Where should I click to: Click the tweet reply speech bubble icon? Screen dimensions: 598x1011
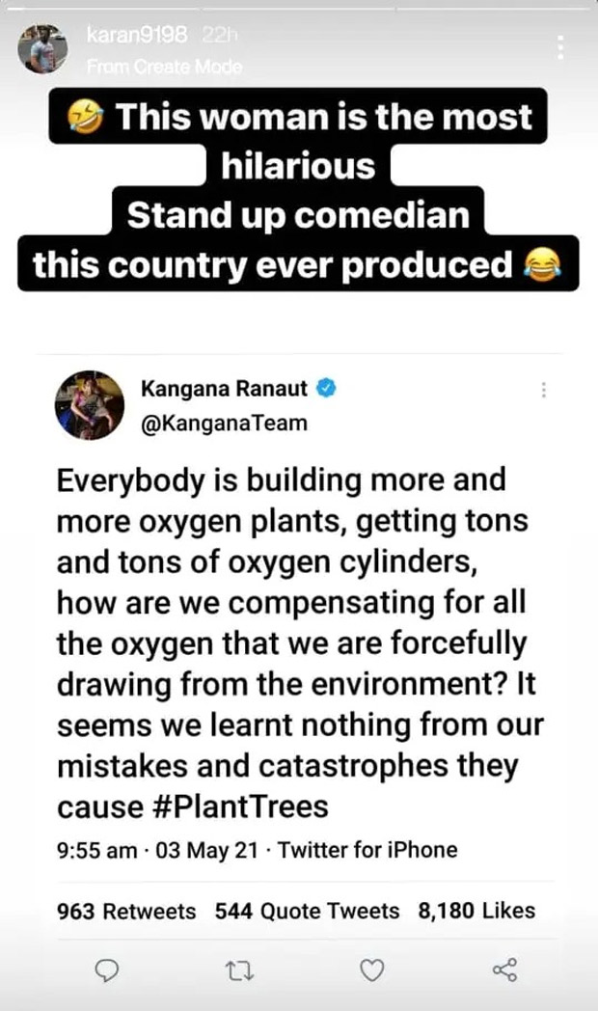pyautogui.click(x=109, y=970)
